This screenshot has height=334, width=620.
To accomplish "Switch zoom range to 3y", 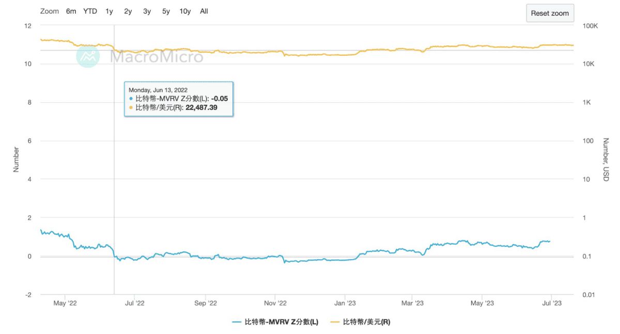I will coord(147,11).
